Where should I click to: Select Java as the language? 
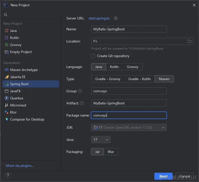(98, 67)
